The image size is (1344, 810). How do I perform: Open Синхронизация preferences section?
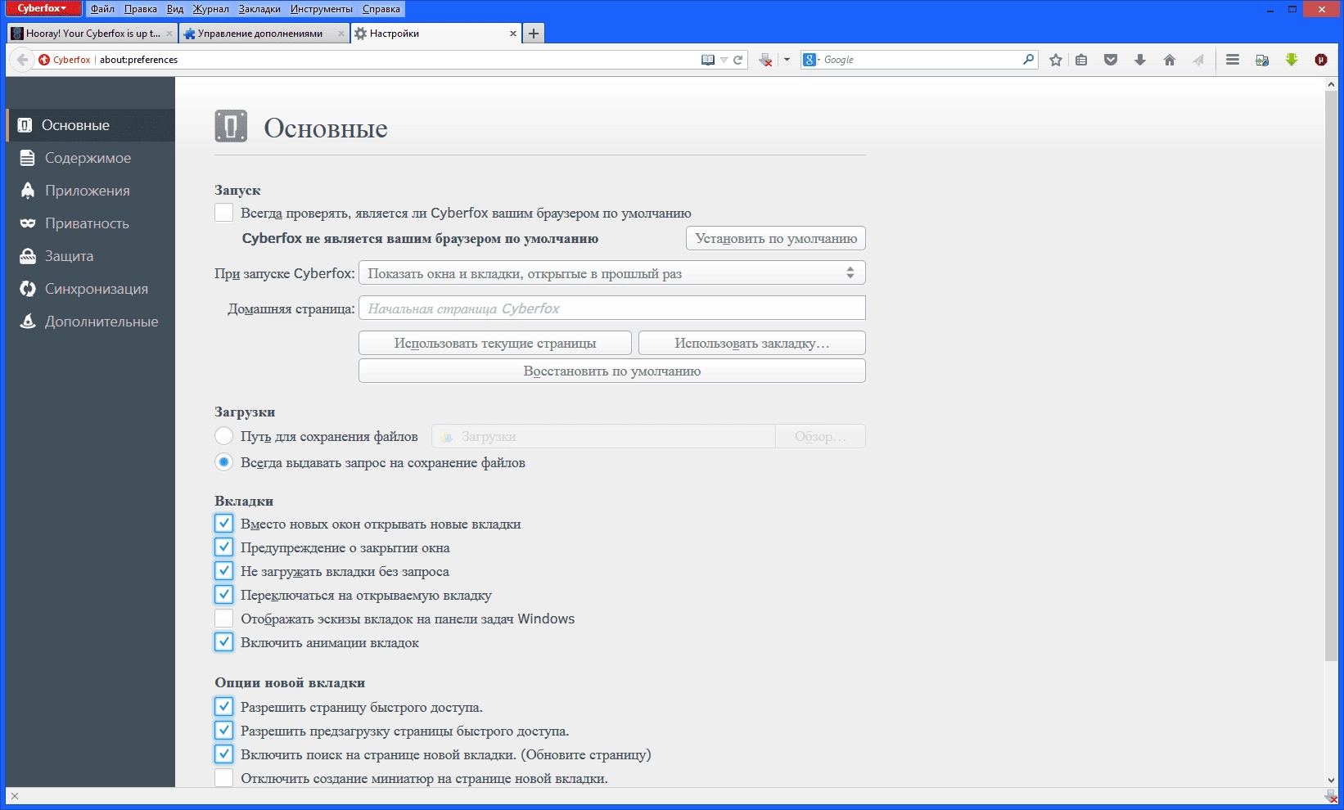(91, 289)
